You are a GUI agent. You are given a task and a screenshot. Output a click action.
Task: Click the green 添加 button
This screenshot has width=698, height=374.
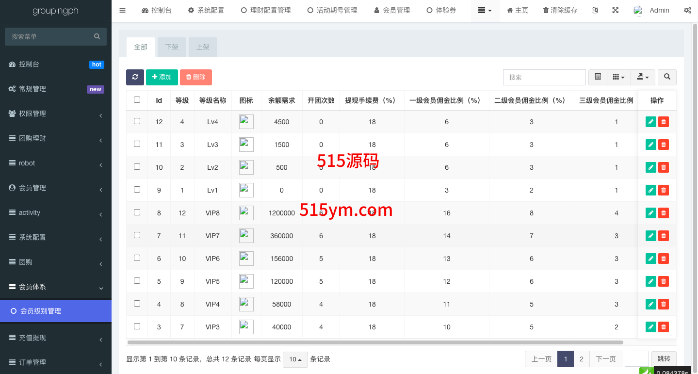162,77
